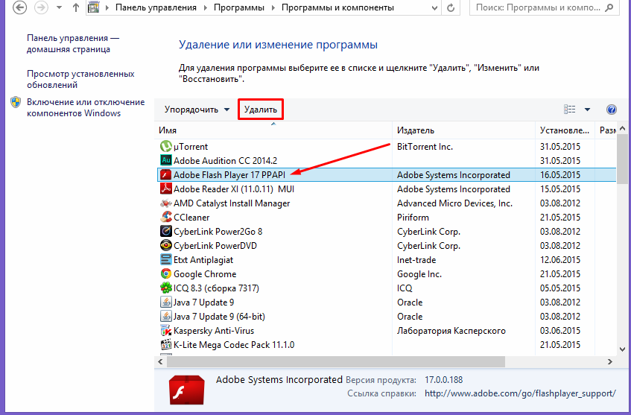The image size is (631, 415).
Task: Click the Java 7 Update 9 (64-bit) icon
Action: point(166,317)
